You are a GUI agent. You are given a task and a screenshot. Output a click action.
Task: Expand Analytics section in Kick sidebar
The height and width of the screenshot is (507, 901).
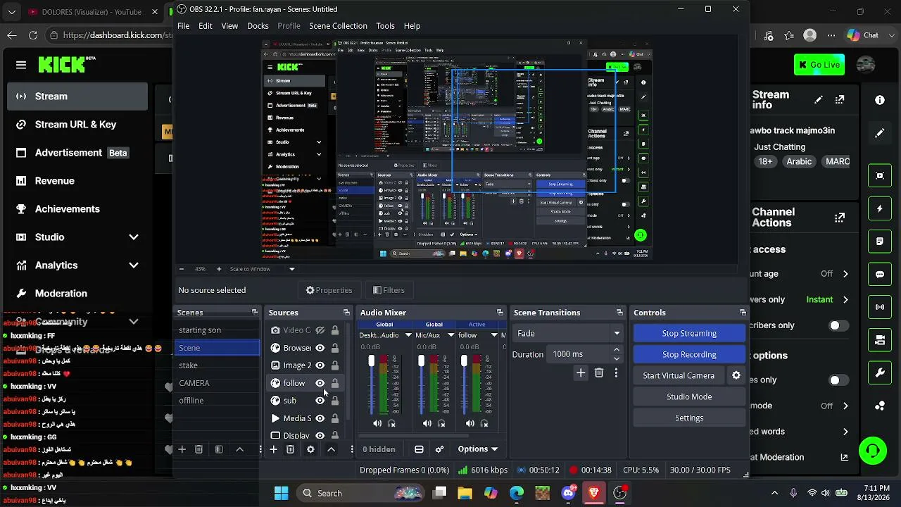click(134, 265)
